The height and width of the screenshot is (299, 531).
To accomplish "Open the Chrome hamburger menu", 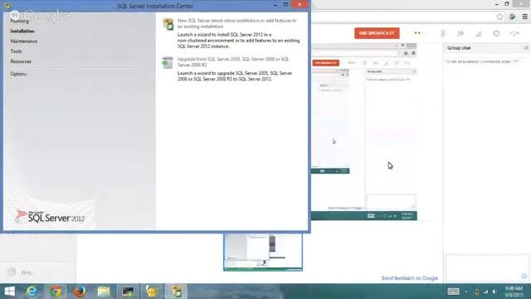I will pyautogui.click(x=524, y=17).
